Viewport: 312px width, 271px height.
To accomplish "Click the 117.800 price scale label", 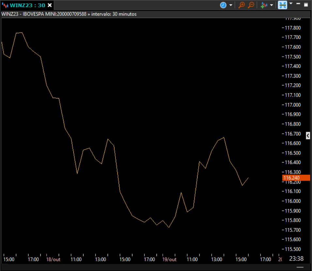I will click(293, 28).
